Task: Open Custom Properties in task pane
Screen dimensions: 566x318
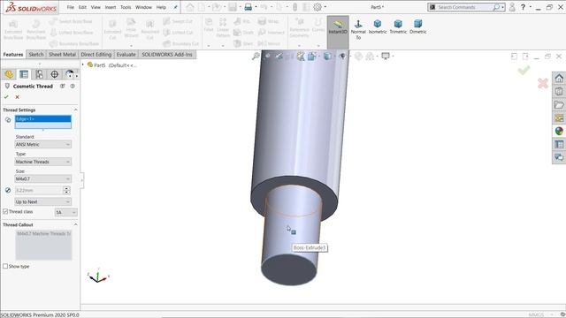Action: point(559,144)
